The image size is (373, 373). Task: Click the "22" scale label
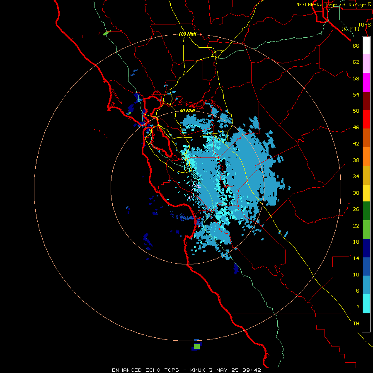click(356, 225)
